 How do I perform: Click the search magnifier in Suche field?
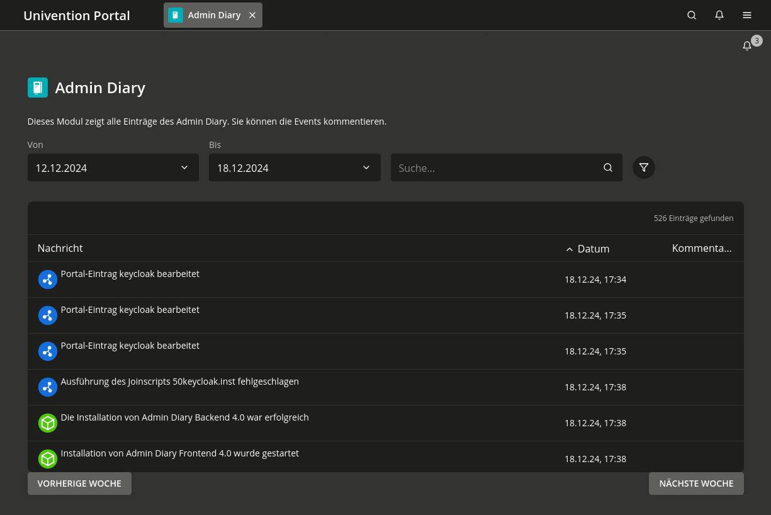[608, 167]
